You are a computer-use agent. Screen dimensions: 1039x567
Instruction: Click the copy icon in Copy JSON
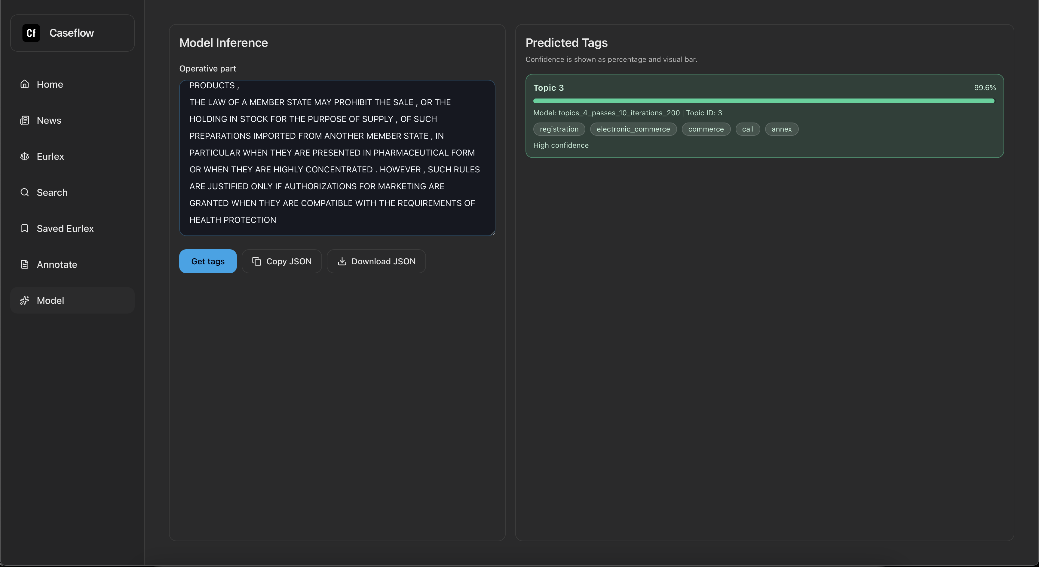coord(256,261)
